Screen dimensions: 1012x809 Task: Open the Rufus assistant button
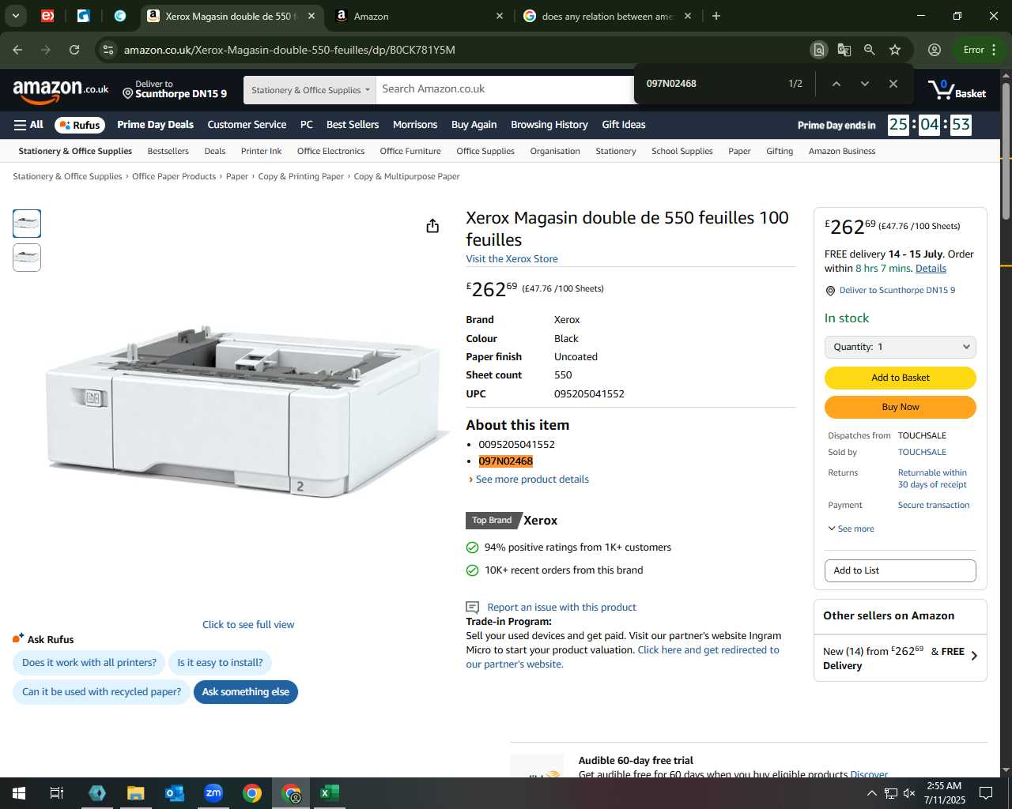pos(80,125)
